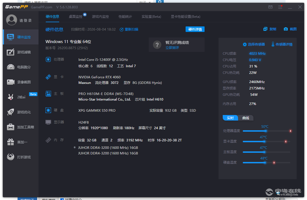Select the 实时 view toggle

[230, 118]
